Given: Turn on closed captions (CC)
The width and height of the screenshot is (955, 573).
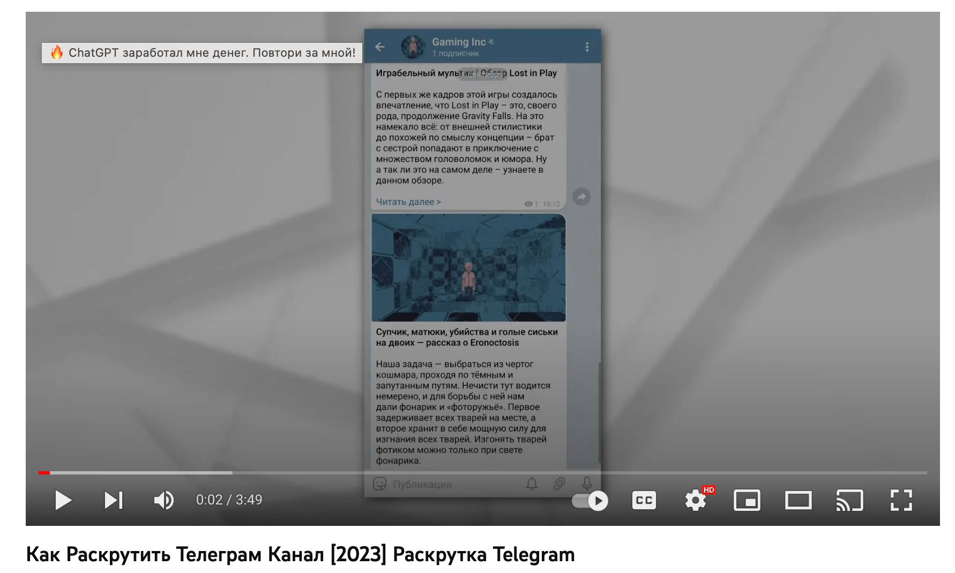Looking at the screenshot, I should pyautogui.click(x=644, y=500).
